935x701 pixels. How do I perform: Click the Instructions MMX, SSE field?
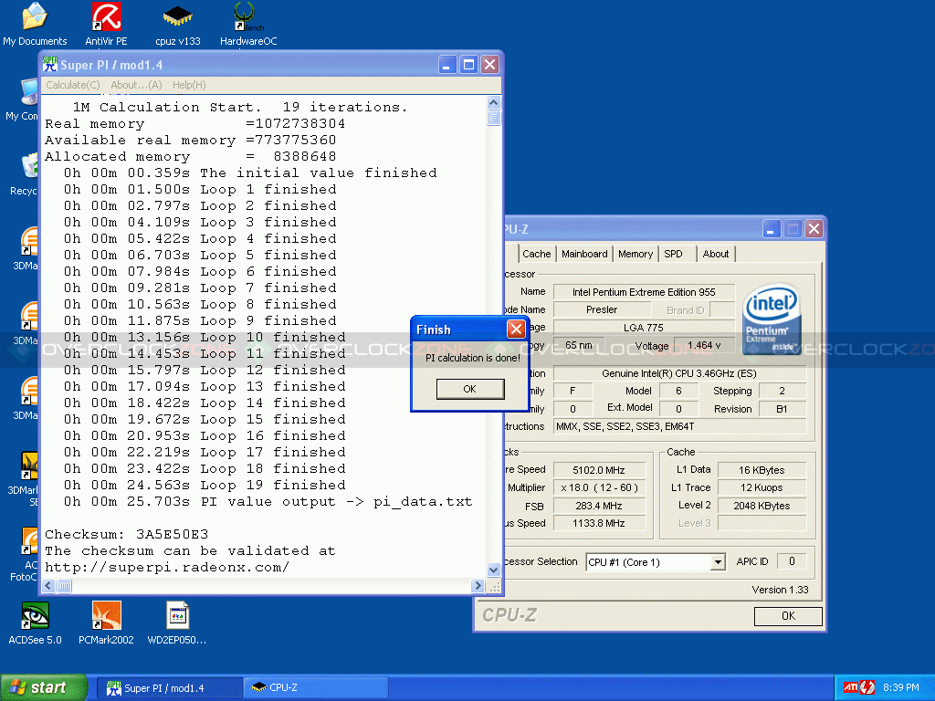coord(679,426)
